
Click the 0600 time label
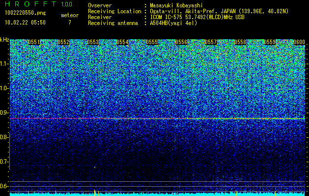point(299,42)
